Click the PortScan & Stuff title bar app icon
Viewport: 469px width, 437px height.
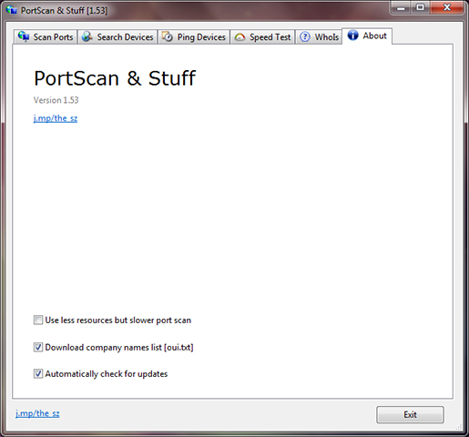(12, 10)
